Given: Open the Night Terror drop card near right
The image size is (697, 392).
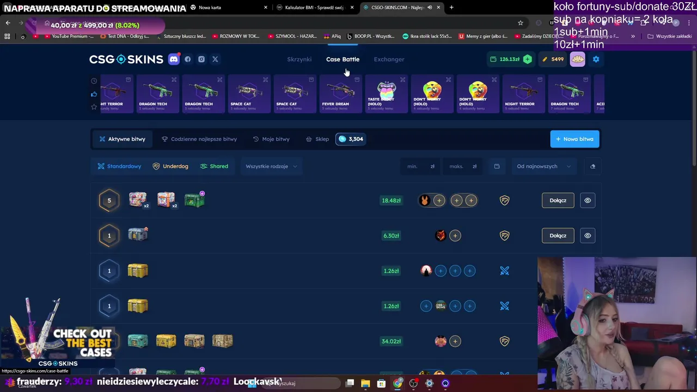Looking at the screenshot, I should tap(523, 94).
